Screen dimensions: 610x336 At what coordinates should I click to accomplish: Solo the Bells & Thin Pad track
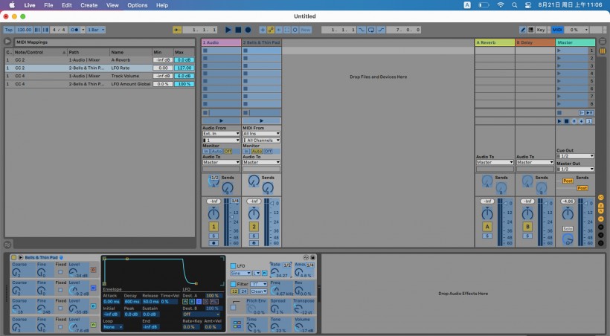(253, 236)
